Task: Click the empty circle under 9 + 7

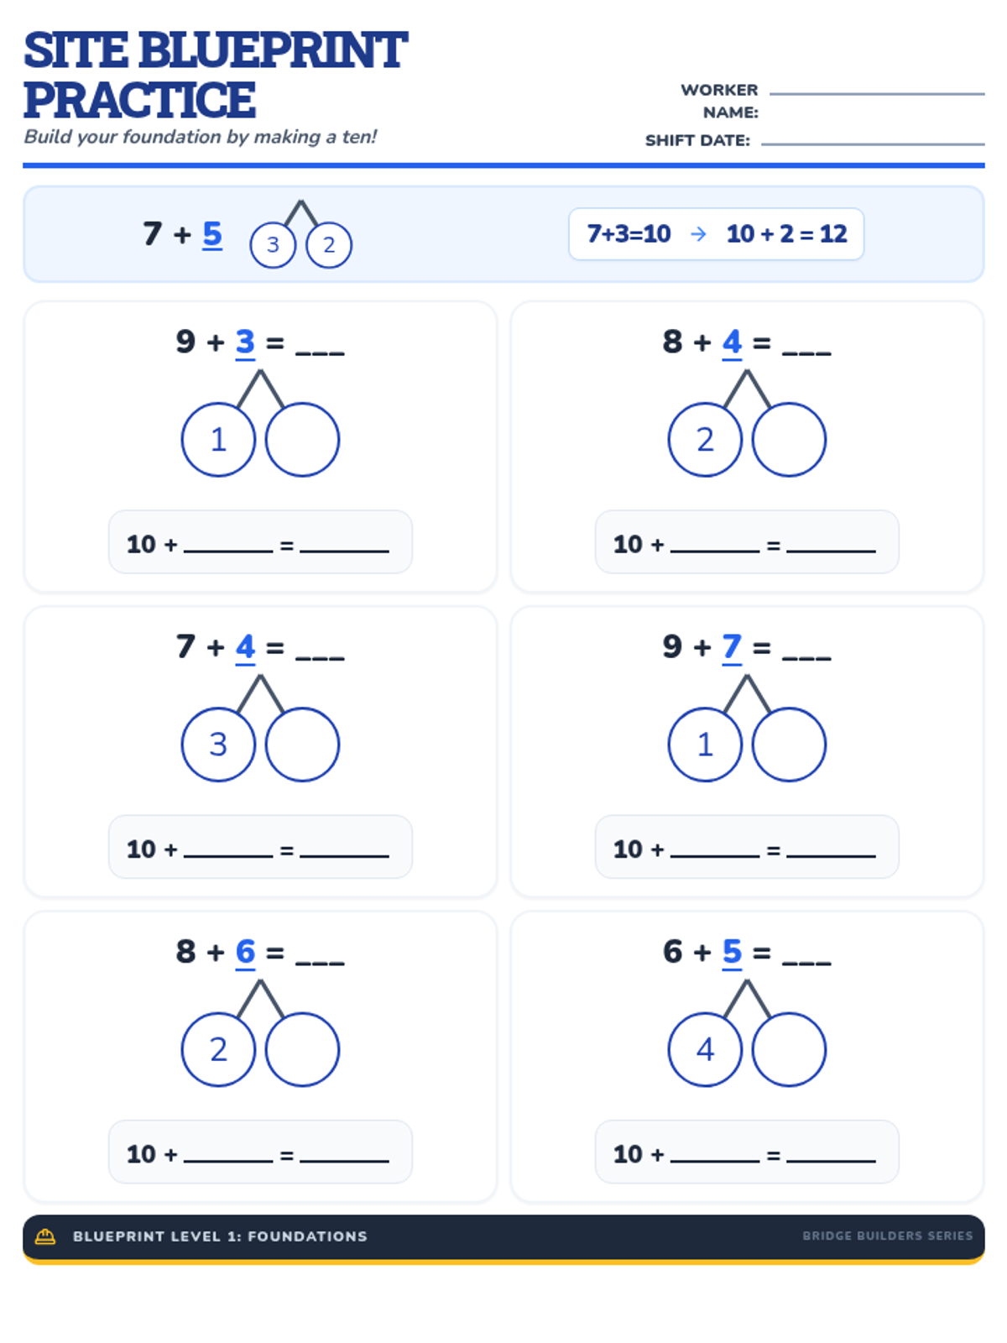Action: [x=789, y=745]
